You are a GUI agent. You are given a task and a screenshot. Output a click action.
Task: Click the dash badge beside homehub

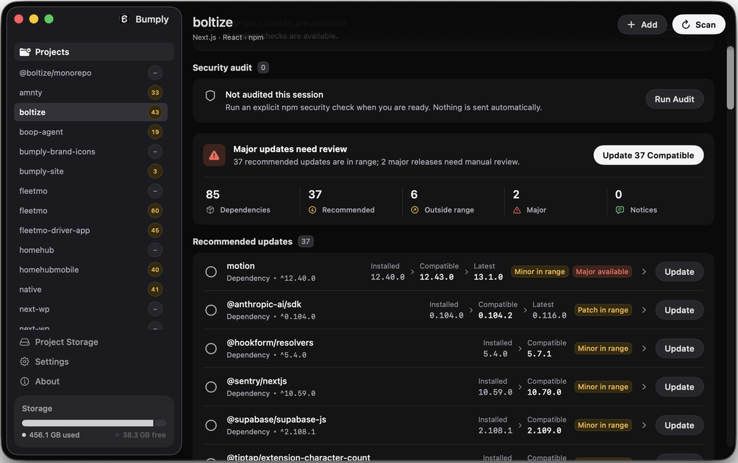coord(155,250)
